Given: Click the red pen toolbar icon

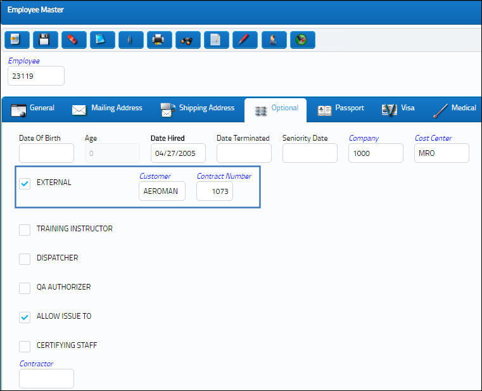Looking at the screenshot, I should [245, 40].
